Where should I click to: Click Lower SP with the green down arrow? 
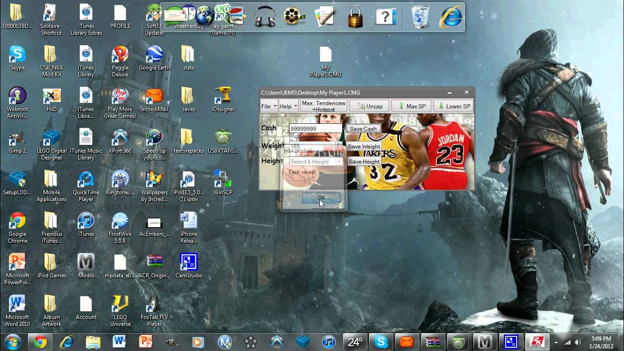point(453,106)
